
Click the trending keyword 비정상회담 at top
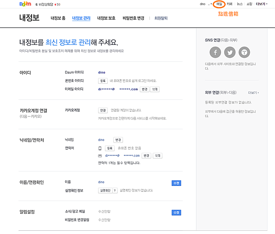(46, 5)
